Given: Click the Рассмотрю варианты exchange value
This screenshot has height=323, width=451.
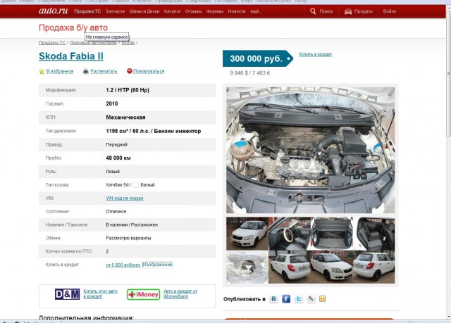Looking at the screenshot, I should [128, 238].
